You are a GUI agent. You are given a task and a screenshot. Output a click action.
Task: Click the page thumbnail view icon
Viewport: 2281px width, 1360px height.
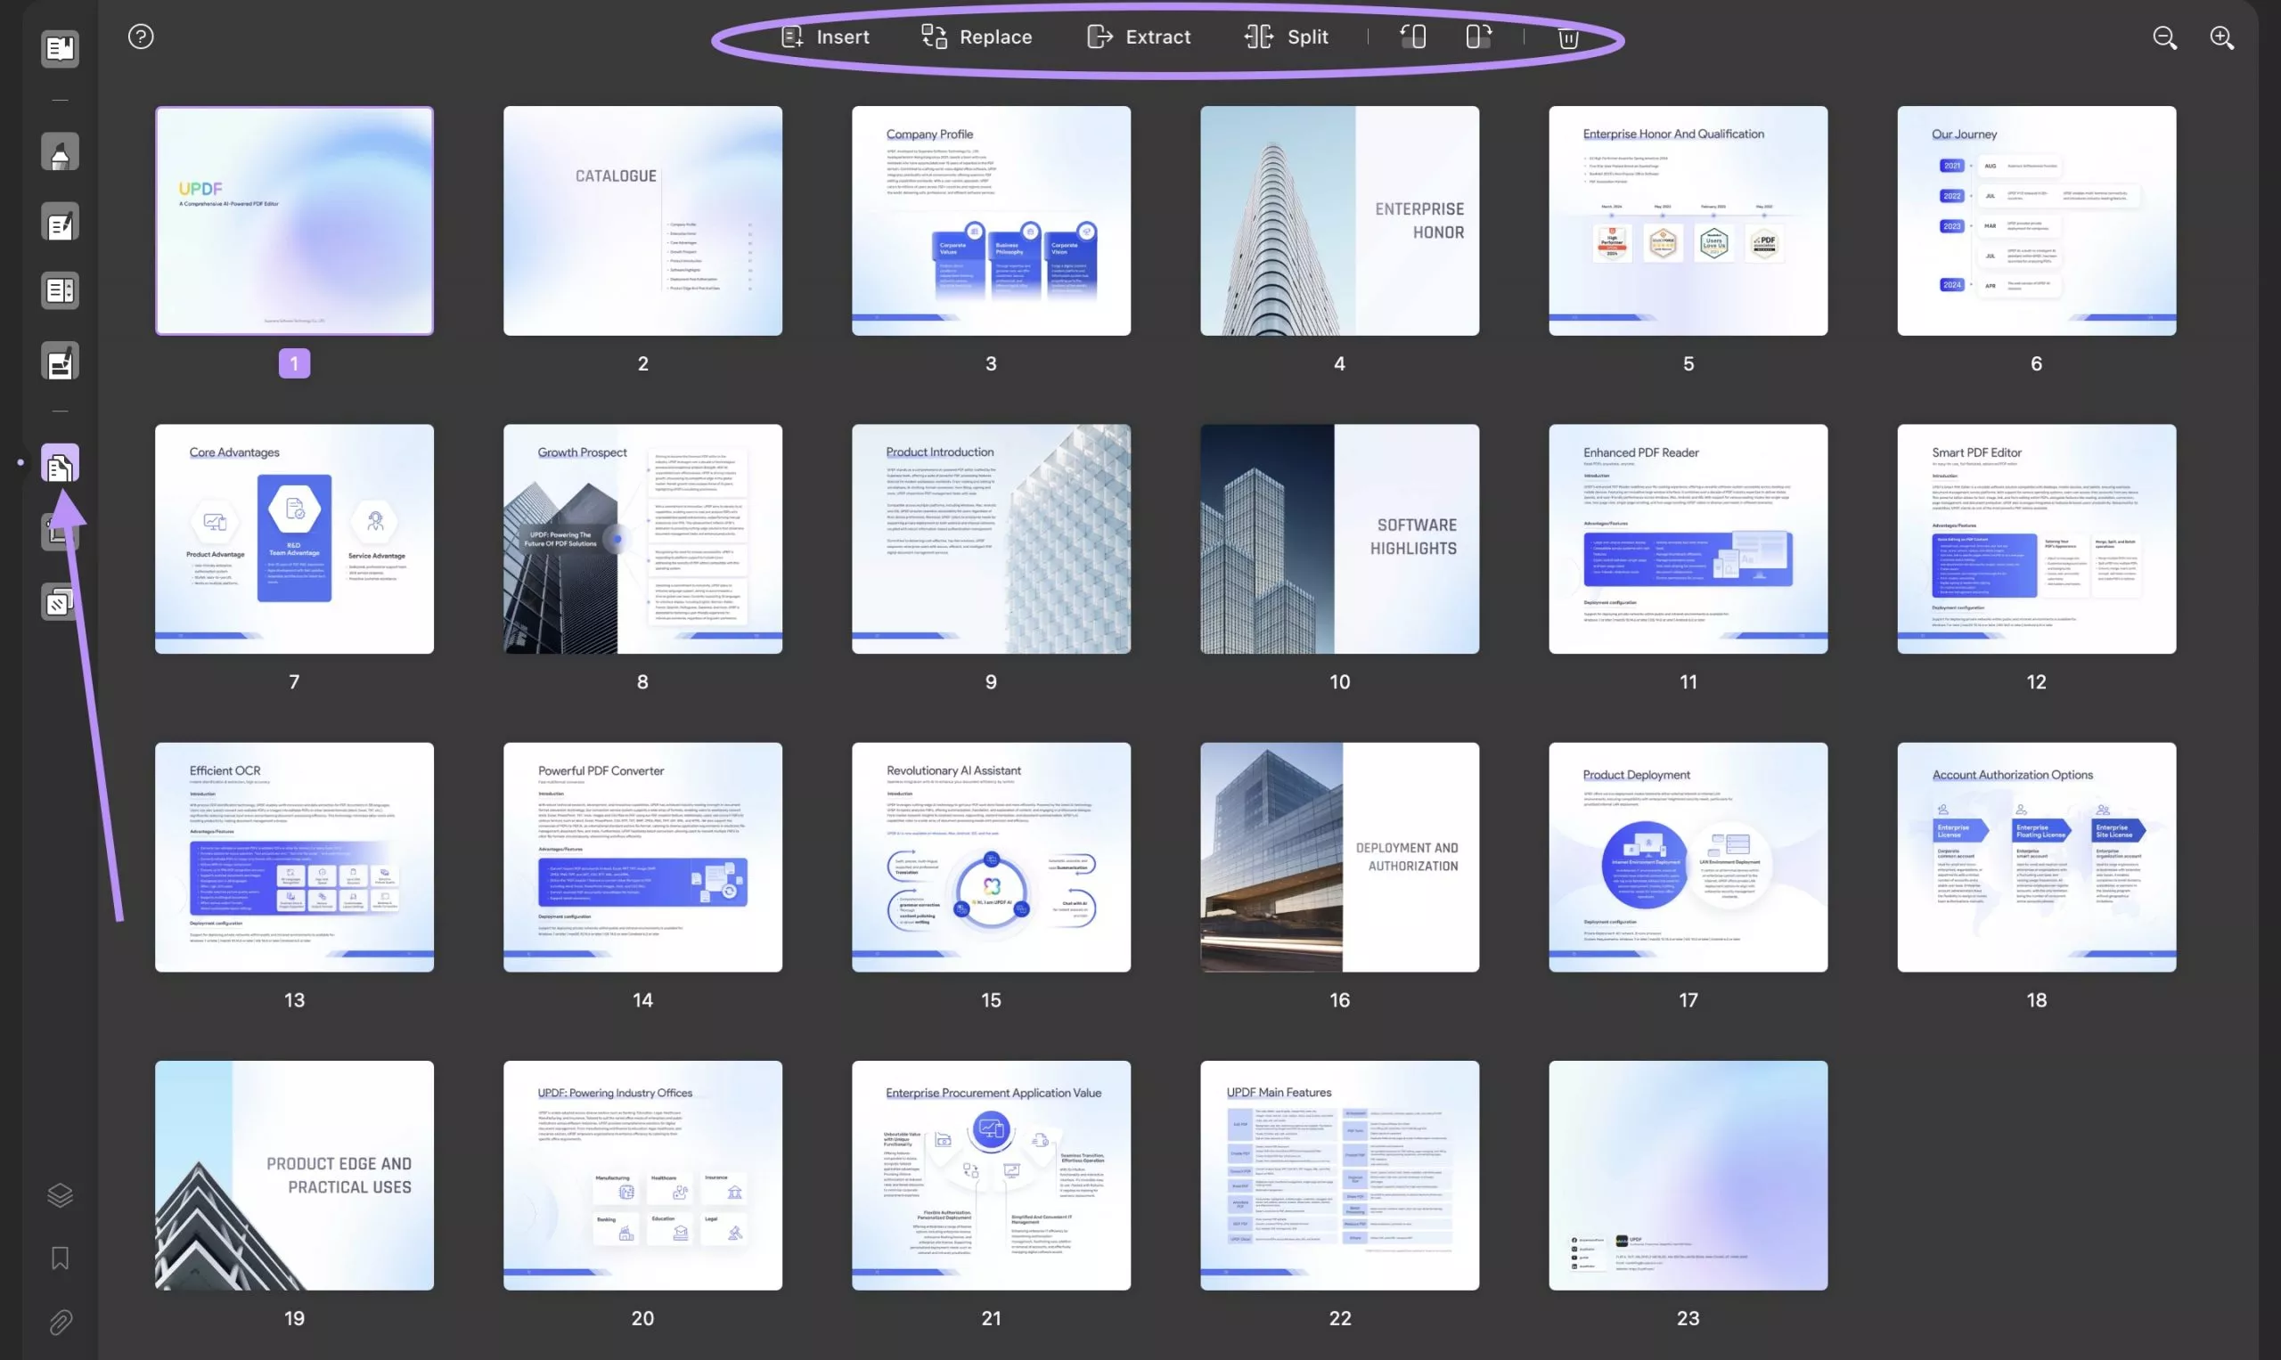coord(57,465)
